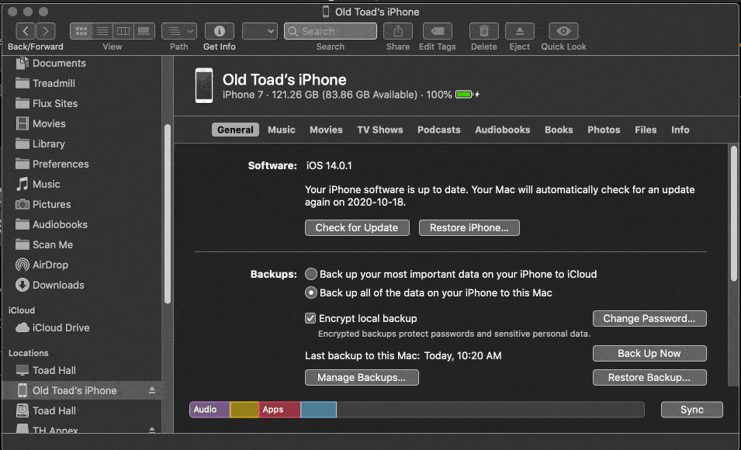The image size is (741, 450).
Task: Click the yellow storage segment
Action: click(x=244, y=410)
